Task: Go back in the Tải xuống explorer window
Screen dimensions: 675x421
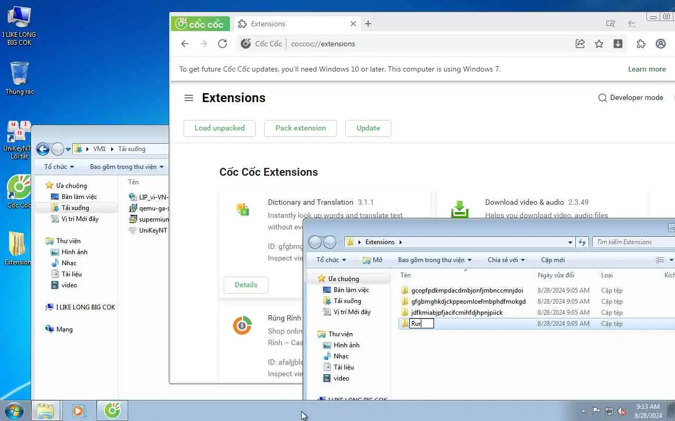Action: [x=43, y=149]
